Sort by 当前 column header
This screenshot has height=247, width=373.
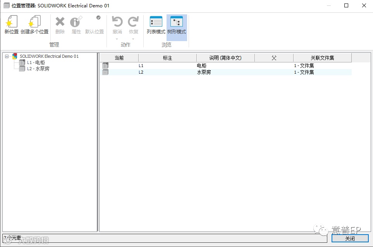pos(119,58)
